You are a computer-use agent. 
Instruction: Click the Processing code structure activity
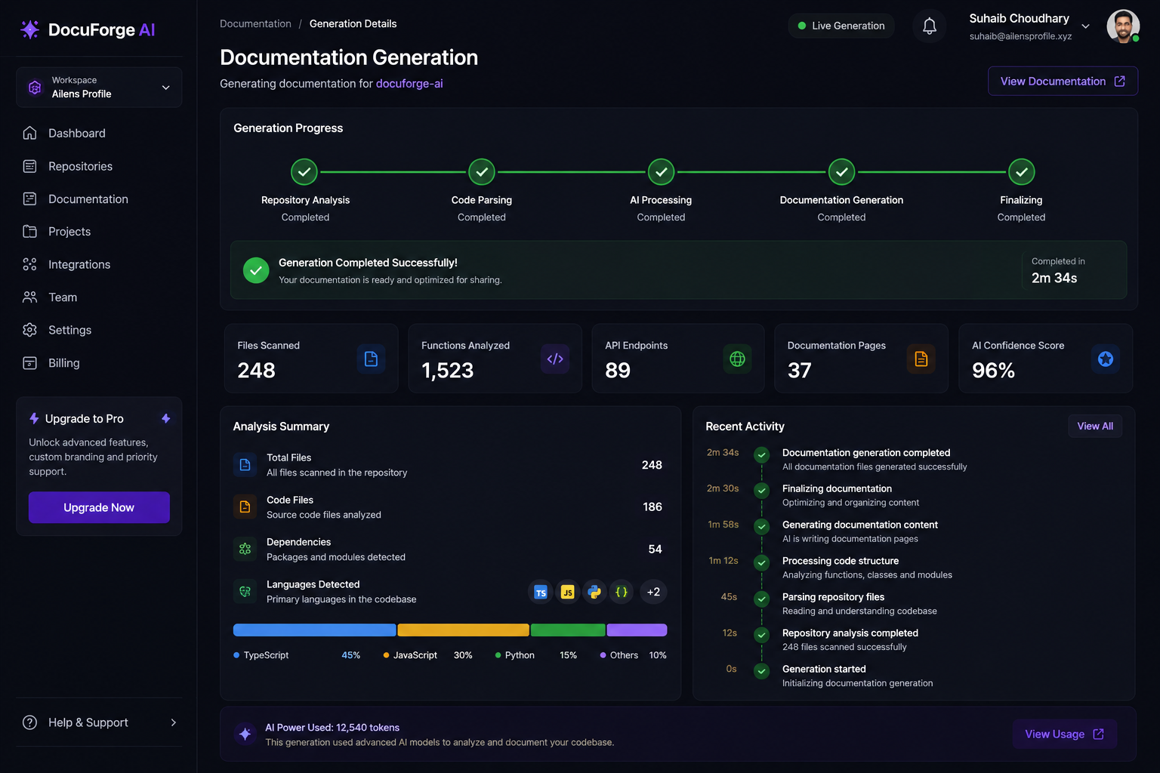pos(867,568)
